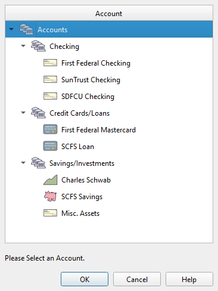
Task: Choose SunTrust Checking account
Action: 91,80
